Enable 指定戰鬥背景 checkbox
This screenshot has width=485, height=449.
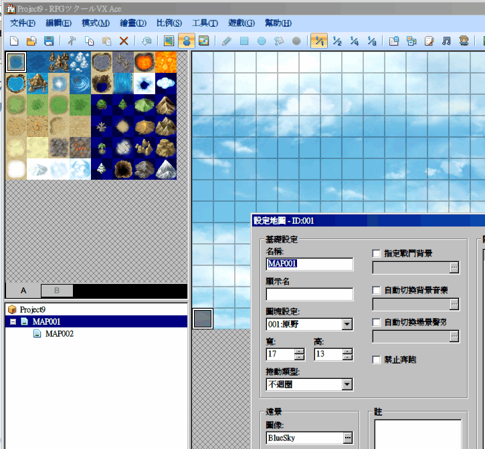tap(376, 254)
